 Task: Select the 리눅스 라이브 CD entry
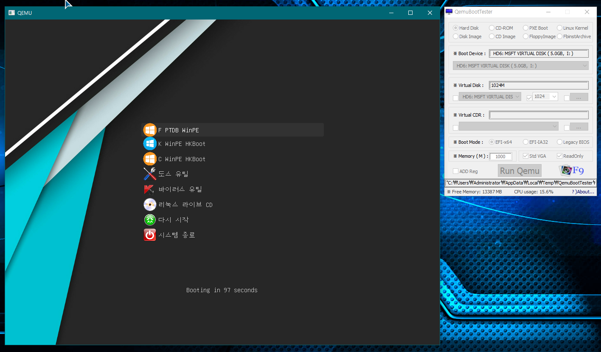click(185, 204)
